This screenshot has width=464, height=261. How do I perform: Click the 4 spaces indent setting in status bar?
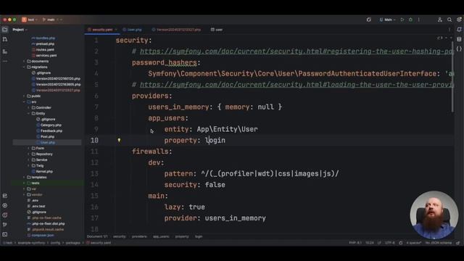414,243
